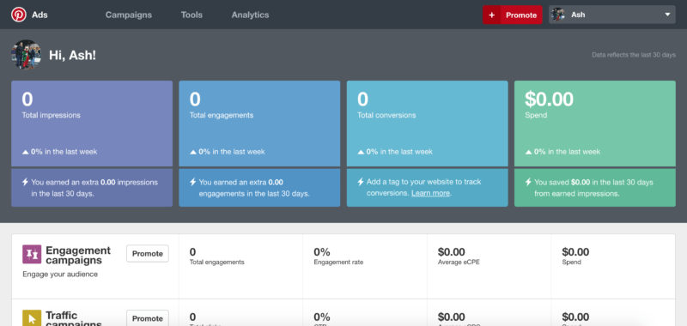Click lightning icon in earned impressions note
This screenshot has height=326, width=687.
tap(25, 182)
